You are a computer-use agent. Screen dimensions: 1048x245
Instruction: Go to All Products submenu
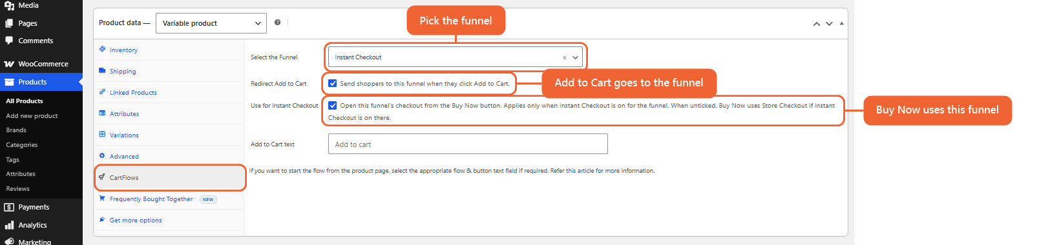click(25, 101)
